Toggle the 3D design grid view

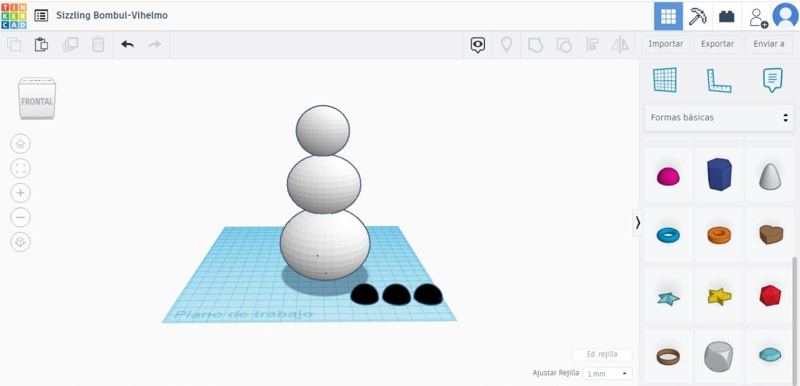click(x=668, y=16)
